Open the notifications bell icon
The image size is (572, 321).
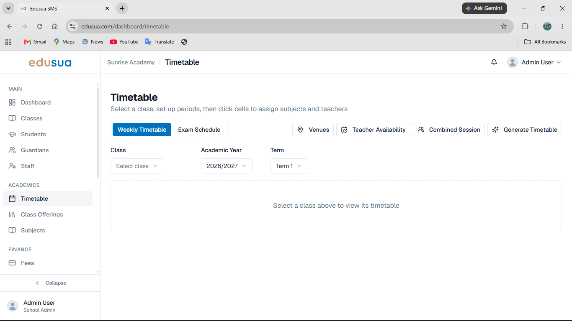(494, 62)
